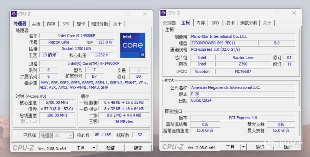The image size is (310, 157).
Task: Click specification Intel(R) Core(TM) i9-14900KF
Action: [94, 64]
